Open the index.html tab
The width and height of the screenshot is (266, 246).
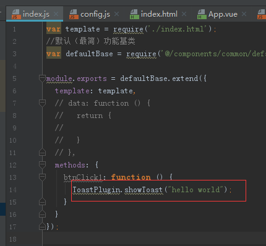pyautogui.click(x=159, y=14)
